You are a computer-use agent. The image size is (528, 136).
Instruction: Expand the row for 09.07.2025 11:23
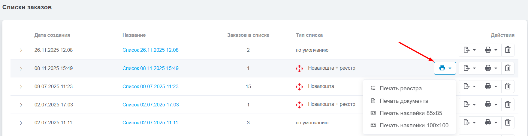click(21, 87)
